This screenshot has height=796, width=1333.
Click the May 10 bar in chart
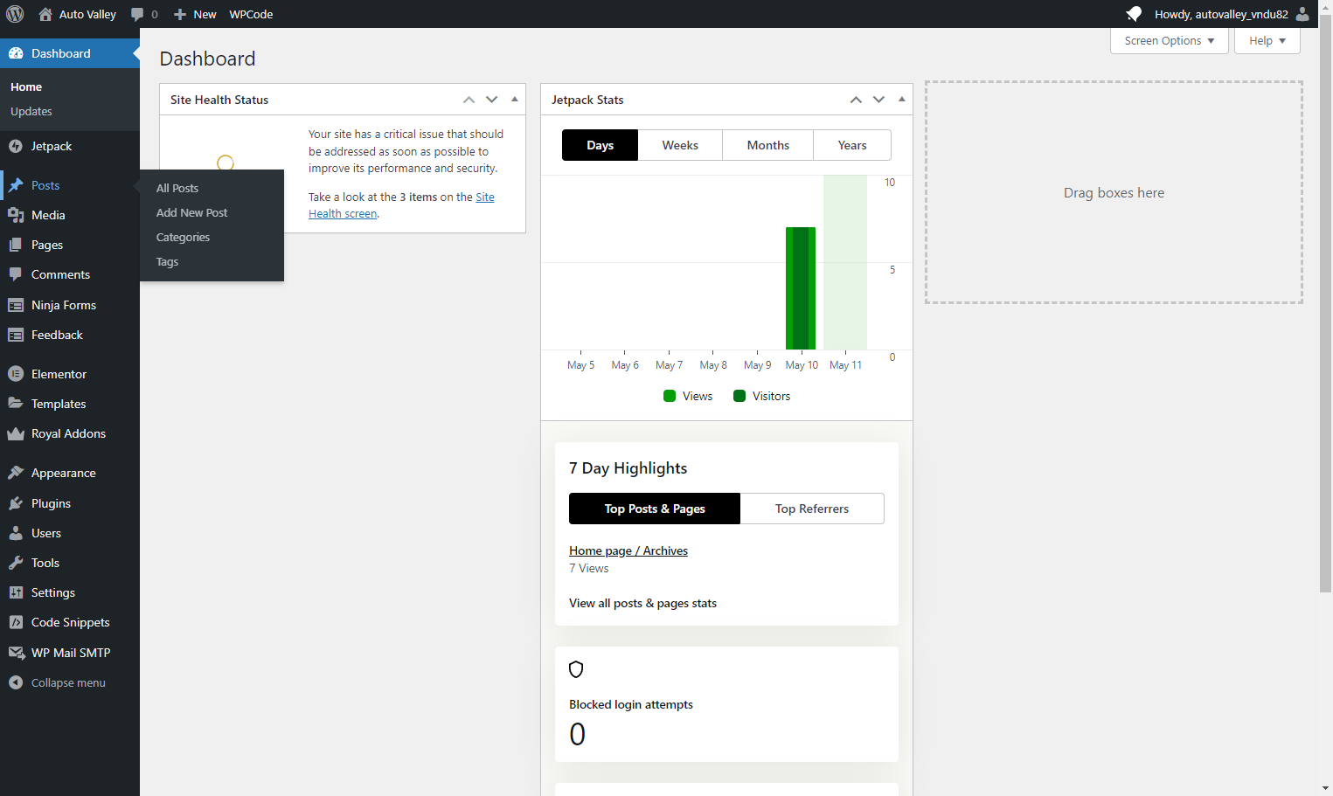[x=801, y=288]
